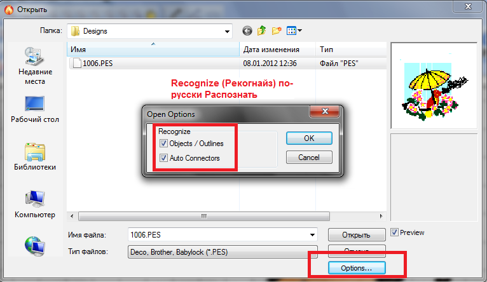Image resolution: width=487 pixels, height=282 pixels.
Task: Confirm Open Options with OK
Action: 309,138
